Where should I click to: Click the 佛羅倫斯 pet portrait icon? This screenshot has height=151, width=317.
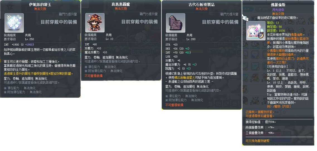[256, 31]
